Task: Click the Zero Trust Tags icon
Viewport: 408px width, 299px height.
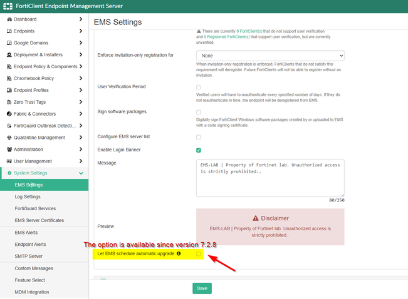Action: [x=9, y=102]
